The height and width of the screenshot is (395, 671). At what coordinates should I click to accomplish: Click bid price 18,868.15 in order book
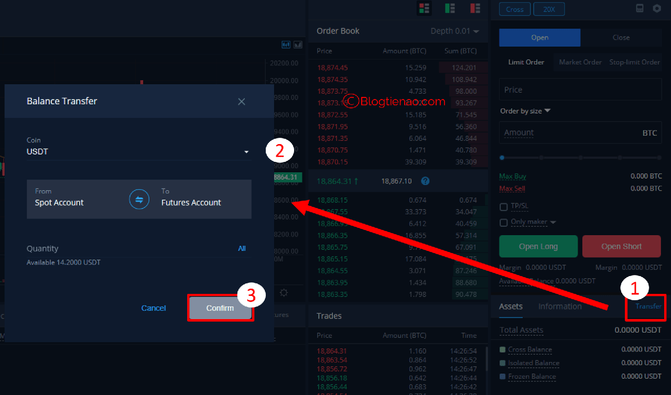click(x=332, y=200)
